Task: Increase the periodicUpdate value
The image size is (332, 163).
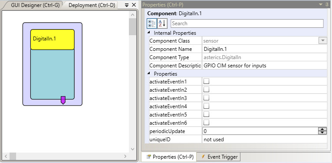Action: coord(322,129)
